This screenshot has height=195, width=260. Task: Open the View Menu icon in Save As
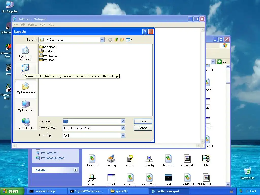(129, 40)
